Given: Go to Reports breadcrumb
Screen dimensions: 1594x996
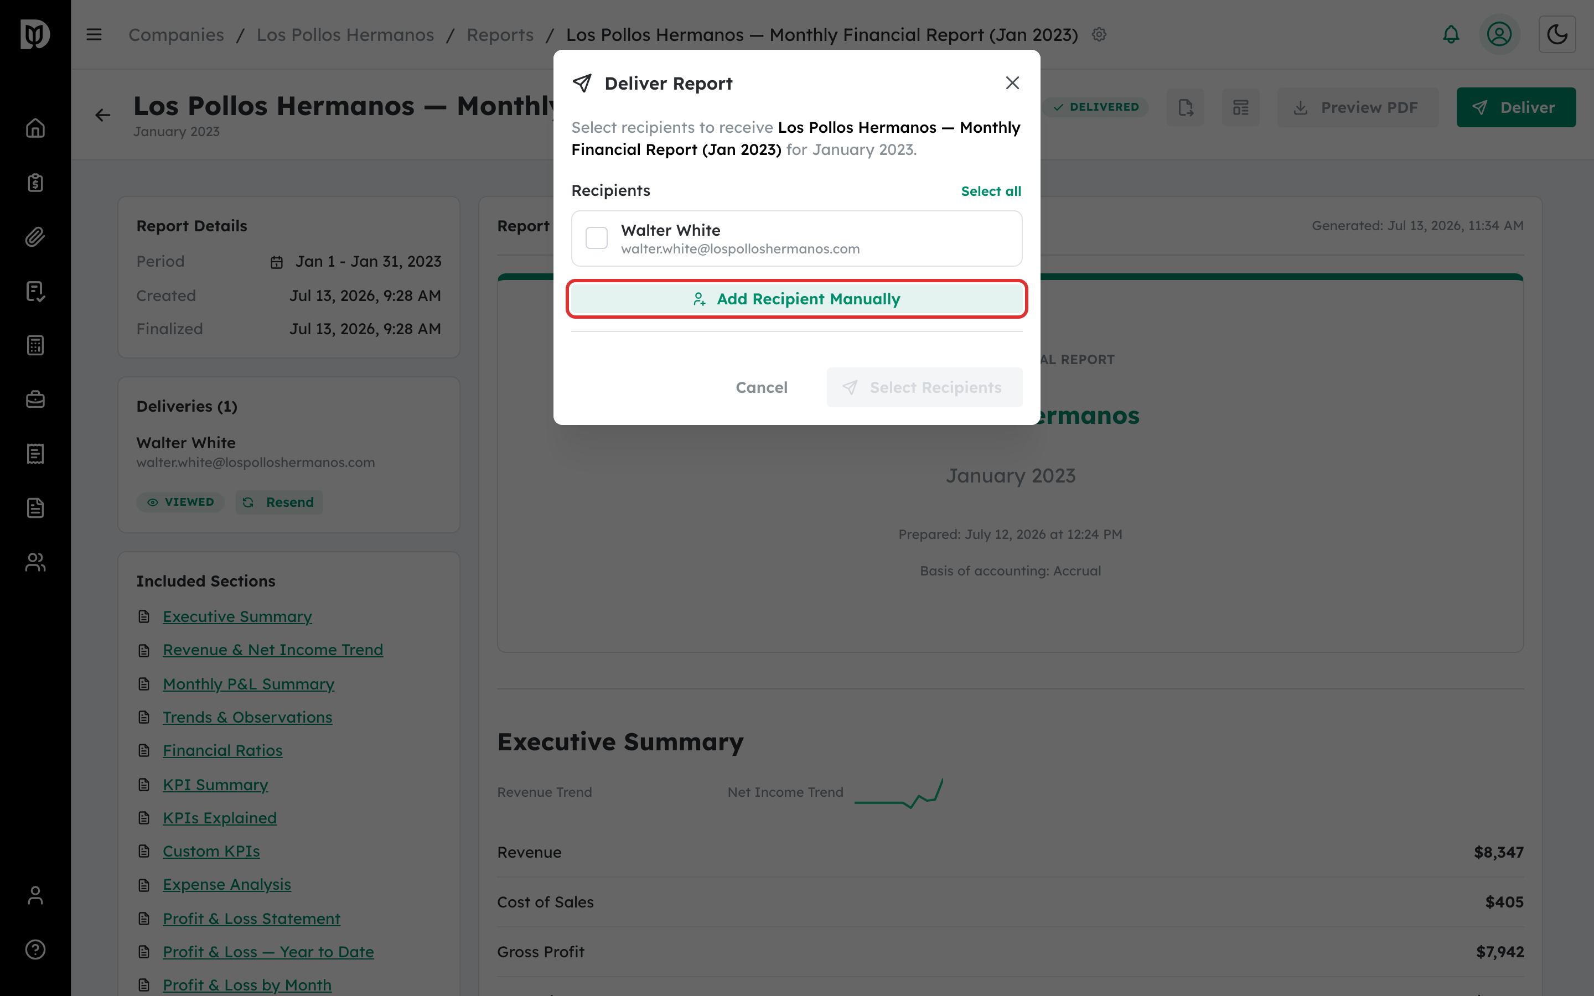Looking at the screenshot, I should (x=500, y=34).
